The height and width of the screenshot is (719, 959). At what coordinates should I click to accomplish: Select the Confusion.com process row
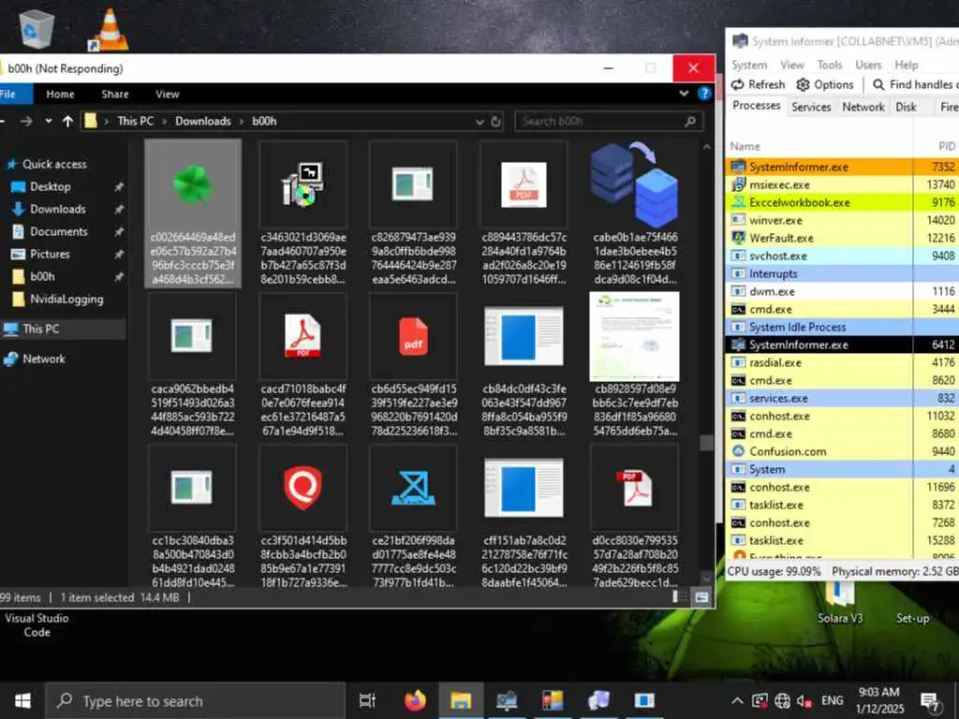pos(843,451)
